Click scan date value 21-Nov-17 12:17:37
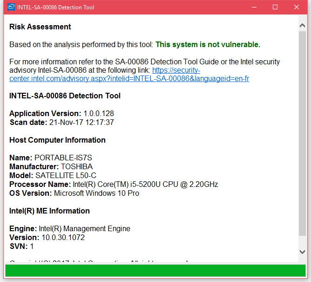The image size is (311, 282). coord(81,122)
